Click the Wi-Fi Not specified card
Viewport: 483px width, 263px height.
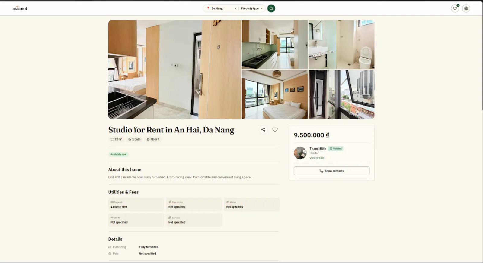(136, 220)
